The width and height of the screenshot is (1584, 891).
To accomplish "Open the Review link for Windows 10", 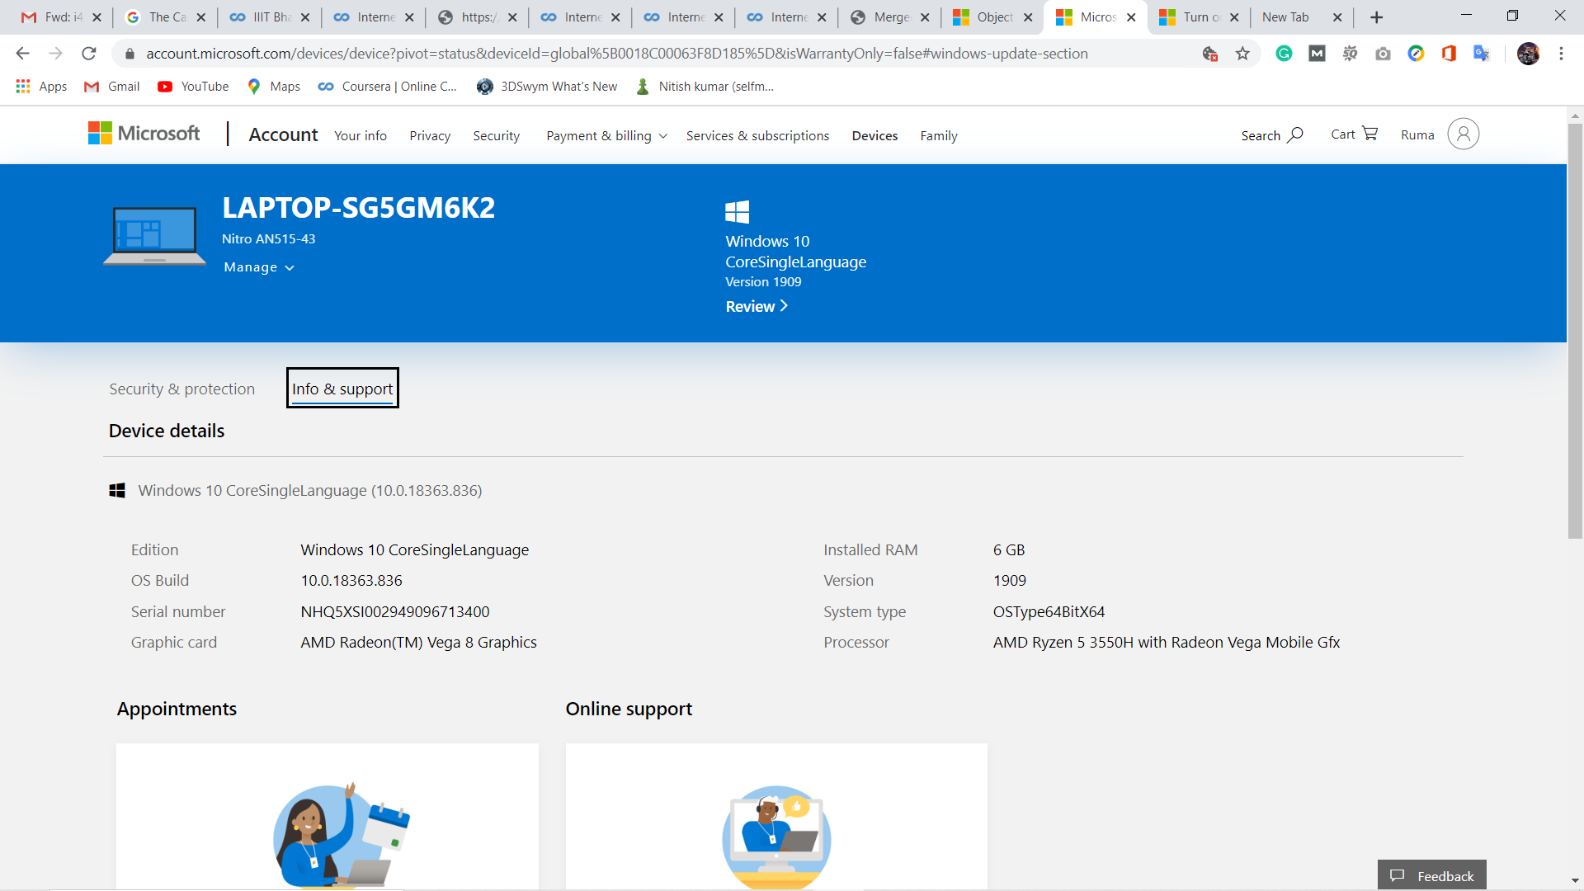I will (756, 306).
